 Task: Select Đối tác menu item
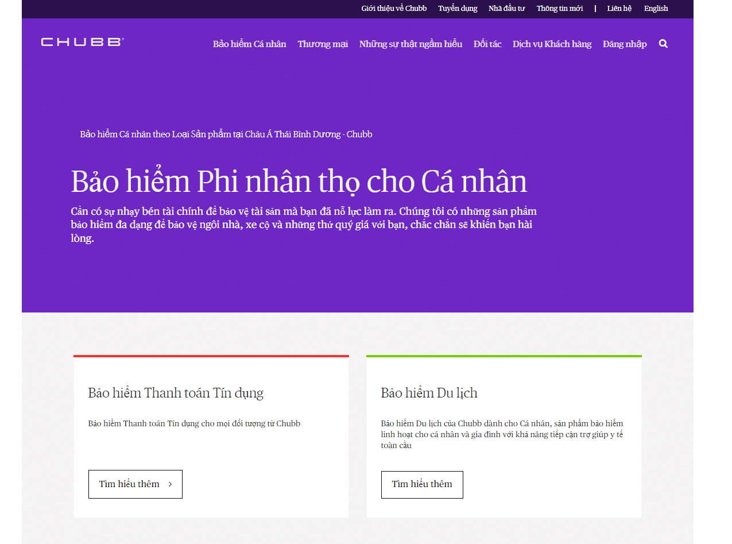click(x=487, y=44)
